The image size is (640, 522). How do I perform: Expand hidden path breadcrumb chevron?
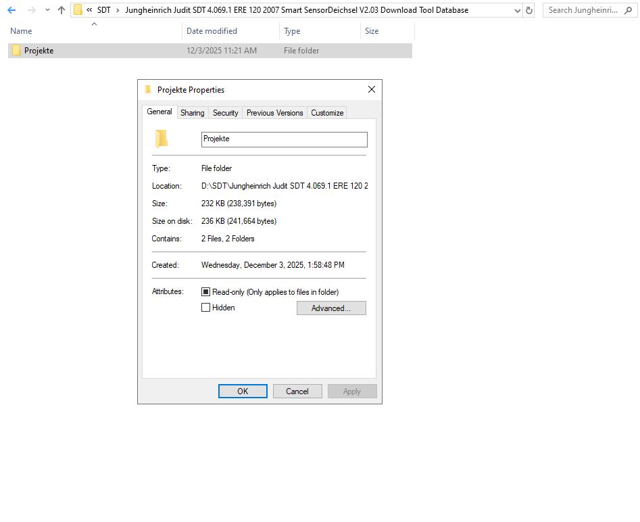pyautogui.click(x=89, y=10)
